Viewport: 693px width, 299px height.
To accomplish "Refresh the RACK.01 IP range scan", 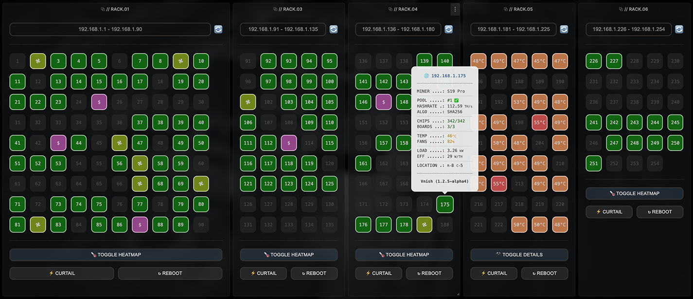I will point(218,29).
